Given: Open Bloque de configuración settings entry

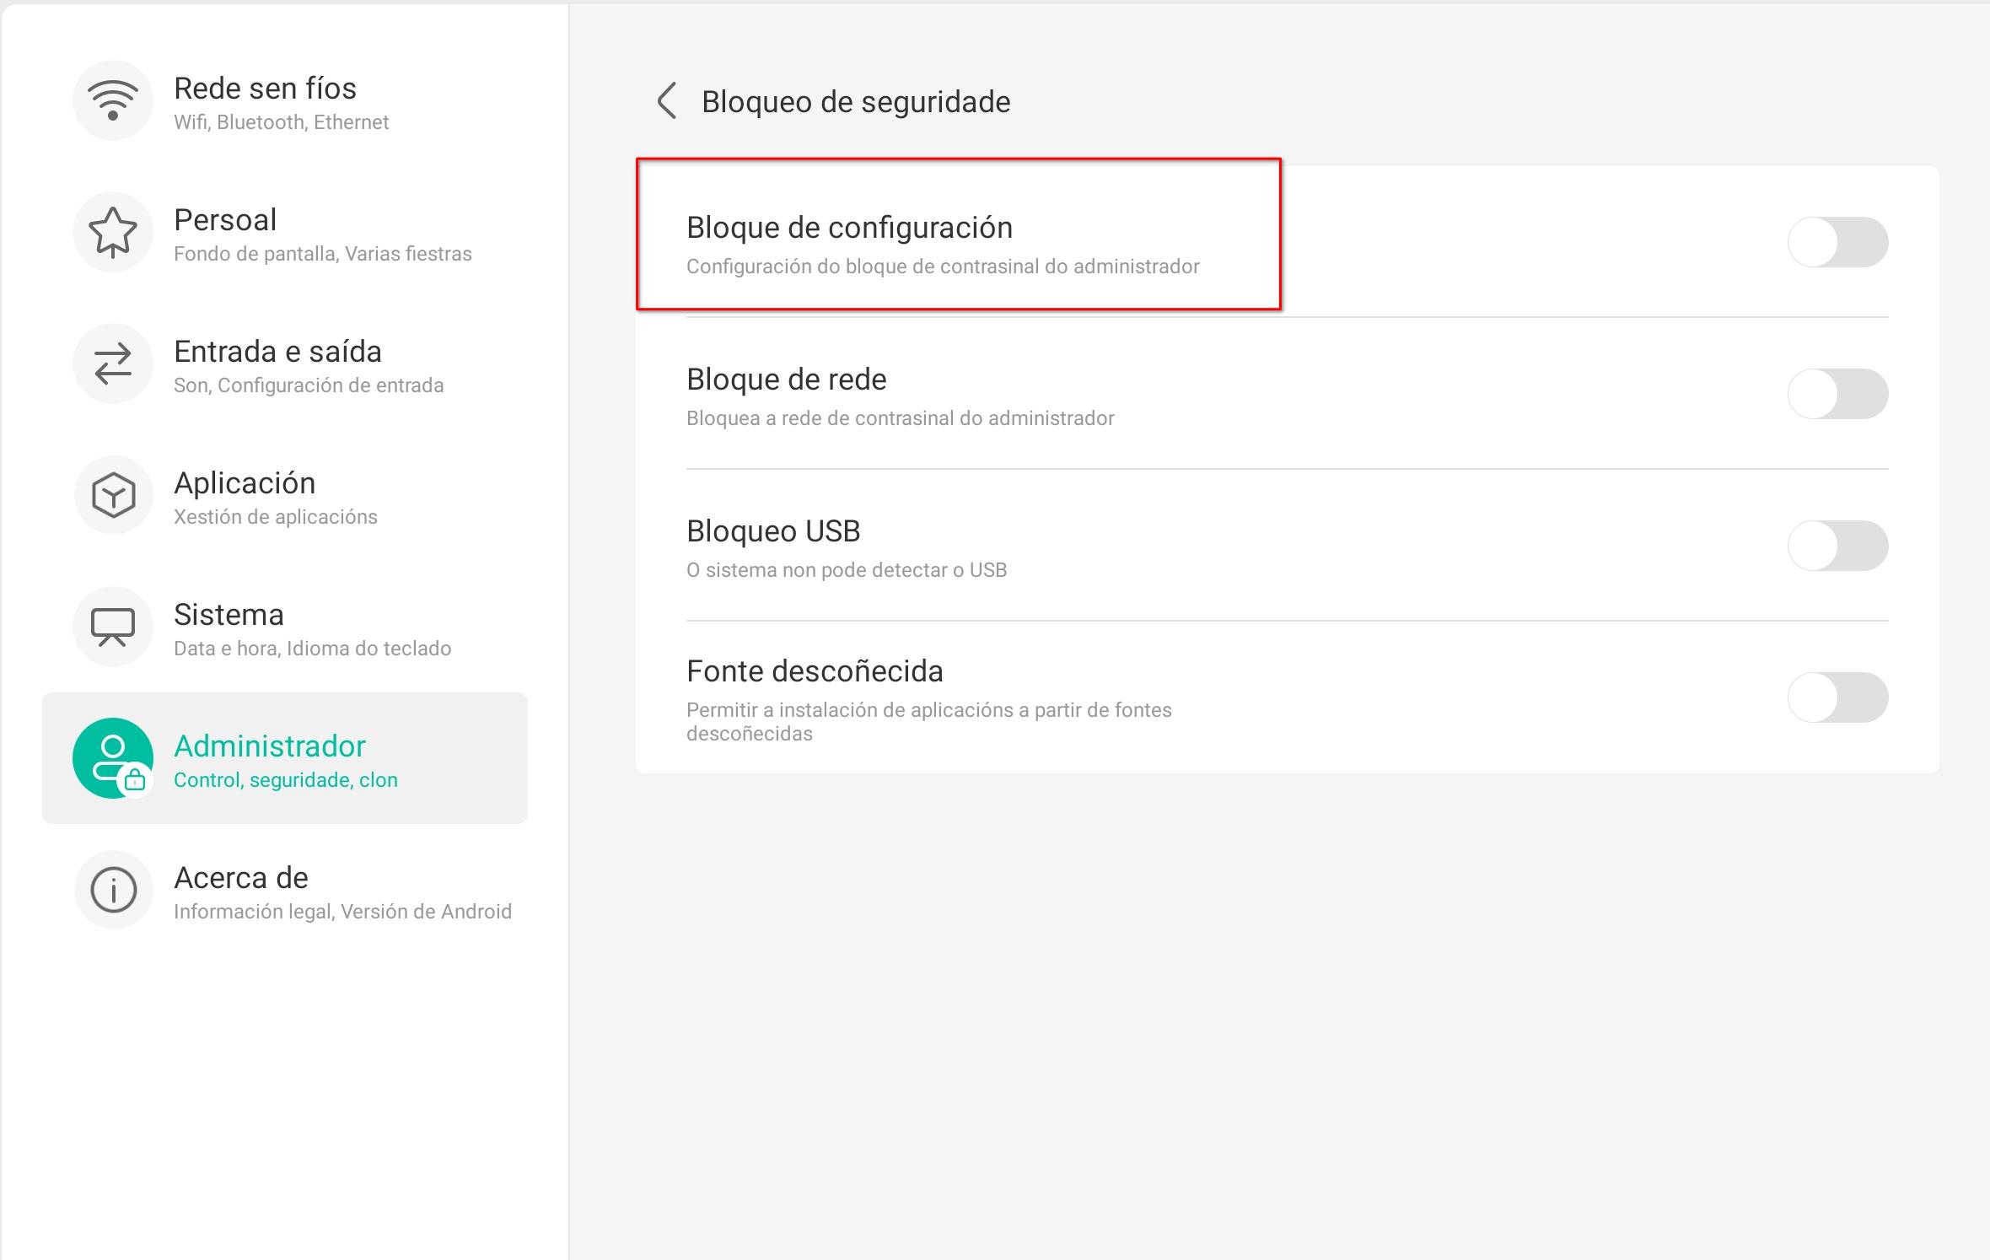Looking at the screenshot, I should (x=850, y=226).
